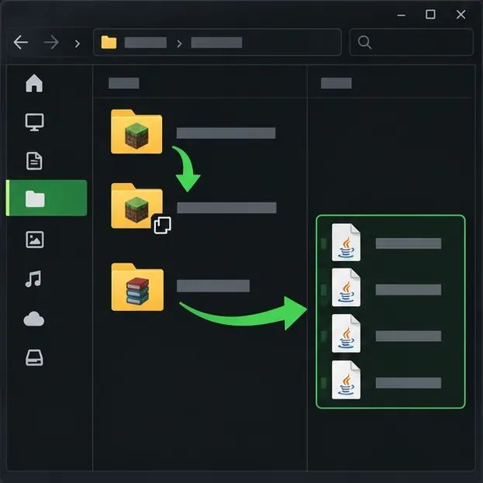Select the second Java file
This screenshot has width=483, height=483.
[346, 288]
